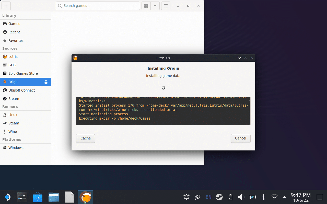Select Epic Games Store source

point(25,73)
